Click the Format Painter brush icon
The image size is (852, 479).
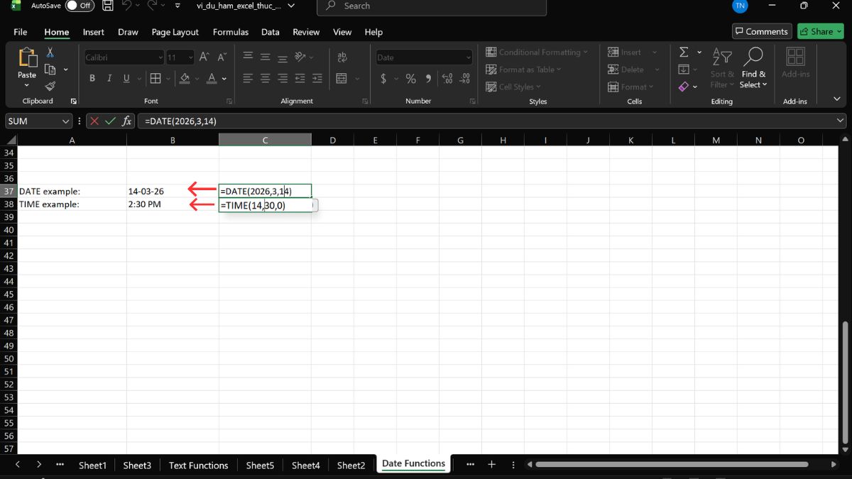(50, 86)
